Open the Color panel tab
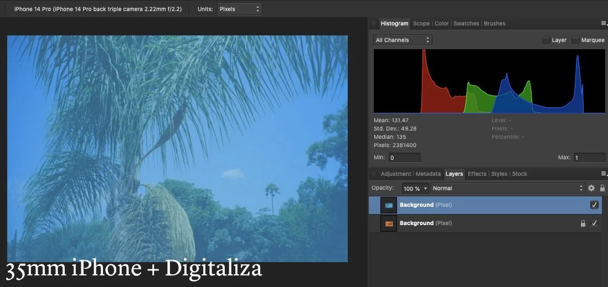Screen dimensions: 608x287 point(442,24)
